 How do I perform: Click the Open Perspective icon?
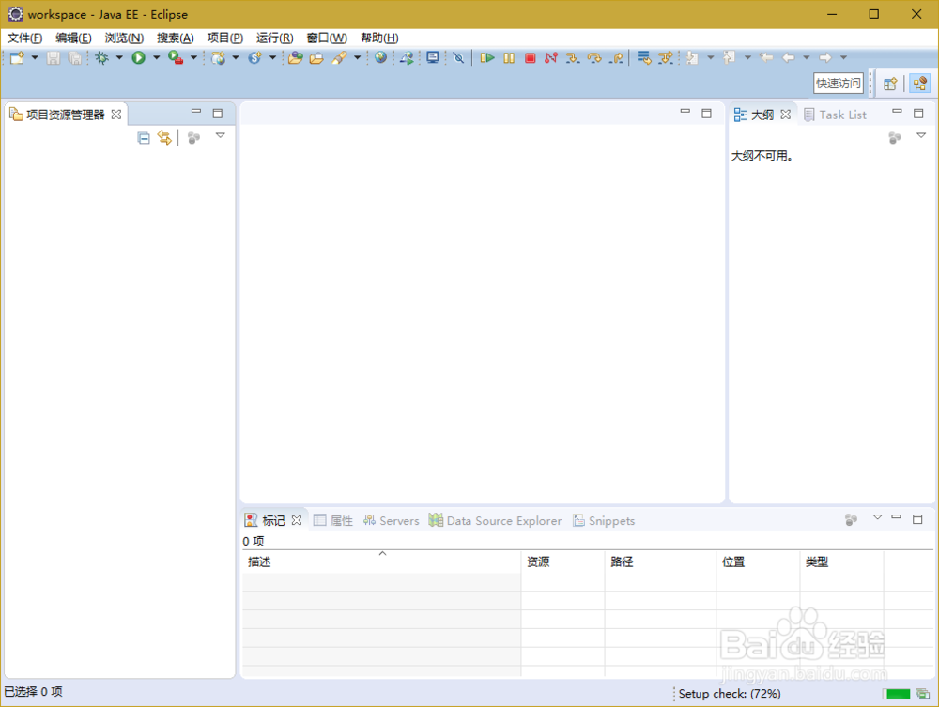[890, 84]
